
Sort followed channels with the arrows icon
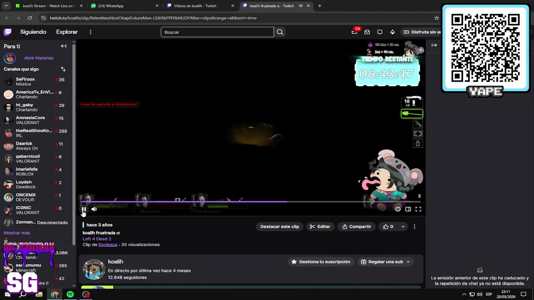(63, 69)
